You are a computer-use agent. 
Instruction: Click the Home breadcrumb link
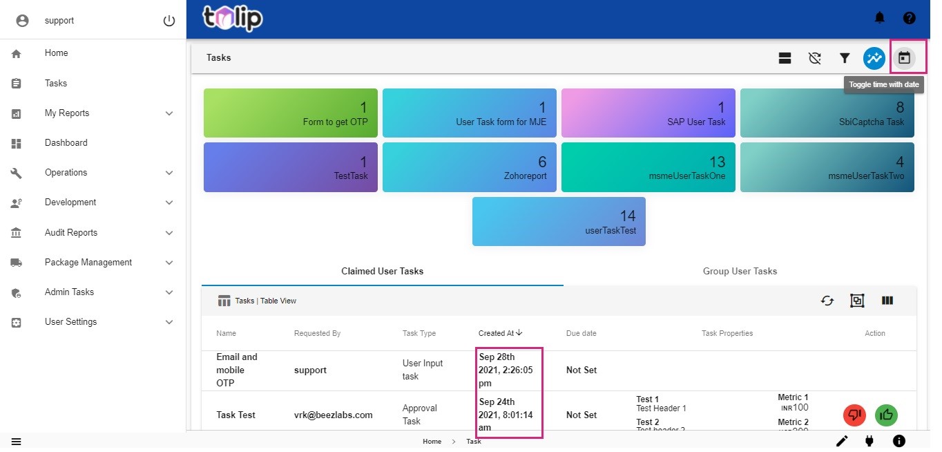coord(432,442)
